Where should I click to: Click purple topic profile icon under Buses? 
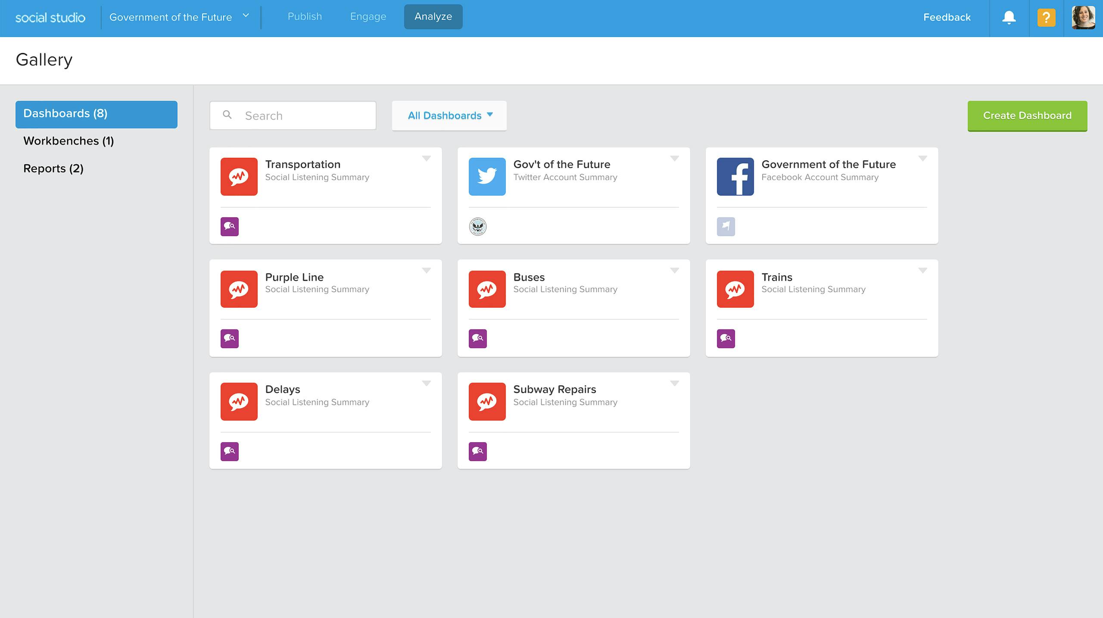coord(478,339)
